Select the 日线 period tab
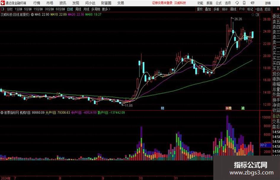The height and width of the screenshot is (180, 280). point(70,9)
